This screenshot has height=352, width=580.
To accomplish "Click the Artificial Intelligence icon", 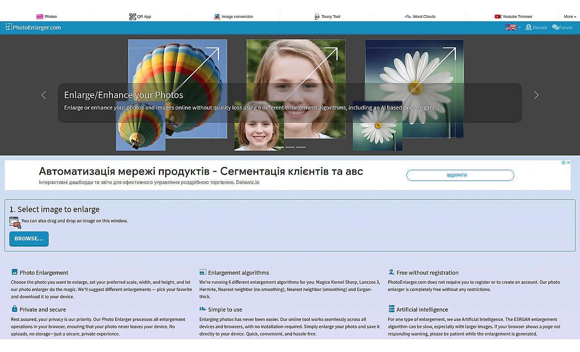I will (392, 309).
